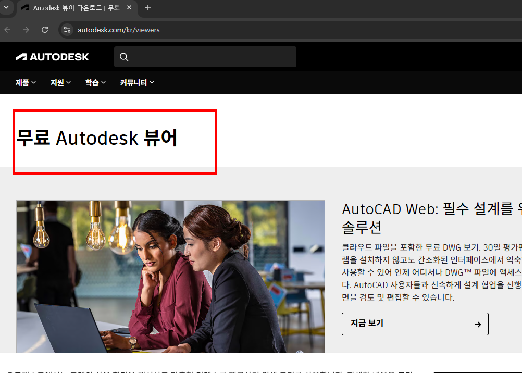Image resolution: width=522 pixels, height=373 pixels.
Task: Expand the 학습 dropdown menu
Action: pos(94,82)
